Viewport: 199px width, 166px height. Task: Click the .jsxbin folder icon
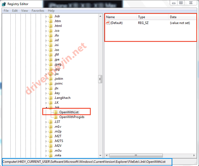click(x=51, y=79)
